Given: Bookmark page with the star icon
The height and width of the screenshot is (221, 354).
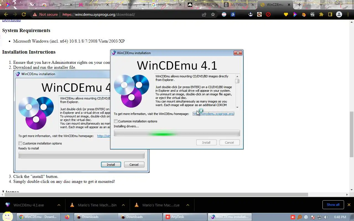Looking at the screenshot, I should 213,14.
